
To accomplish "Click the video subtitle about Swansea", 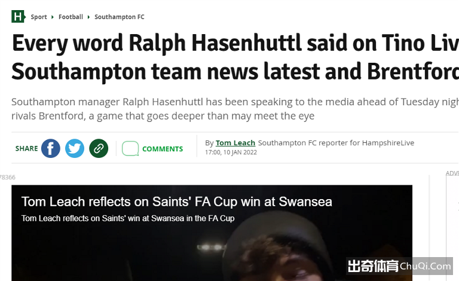I will (x=128, y=218).
